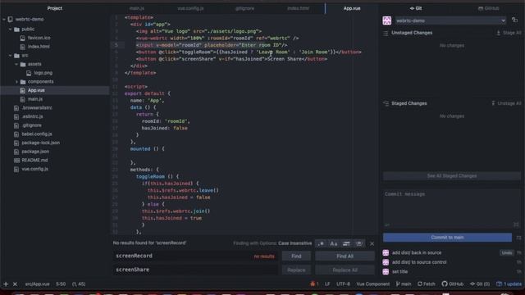Expand the components folder
This screenshot has height=295, width=525.
pyautogui.click(x=16, y=82)
